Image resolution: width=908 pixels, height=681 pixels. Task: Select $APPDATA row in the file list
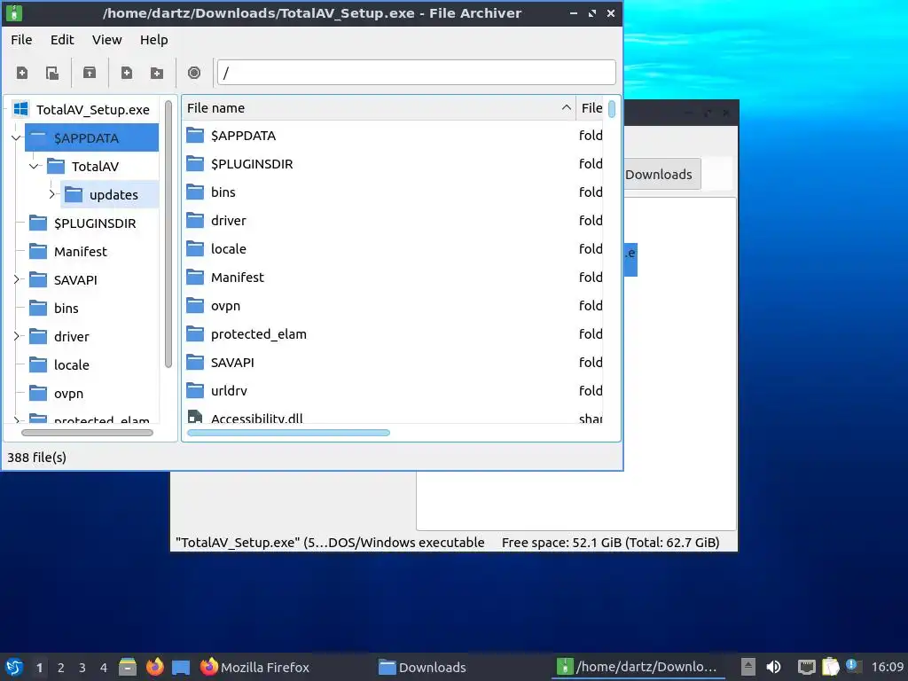393,136
